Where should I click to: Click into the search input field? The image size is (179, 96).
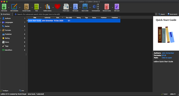tap(86, 14)
